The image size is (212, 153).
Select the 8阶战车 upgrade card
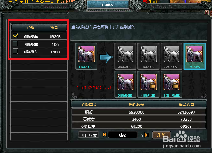coord(125,84)
